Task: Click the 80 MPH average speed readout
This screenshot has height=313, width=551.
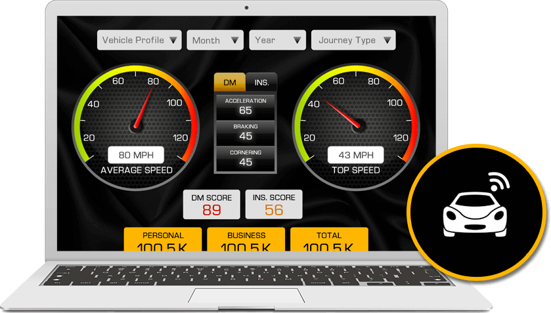Action: tap(136, 156)
